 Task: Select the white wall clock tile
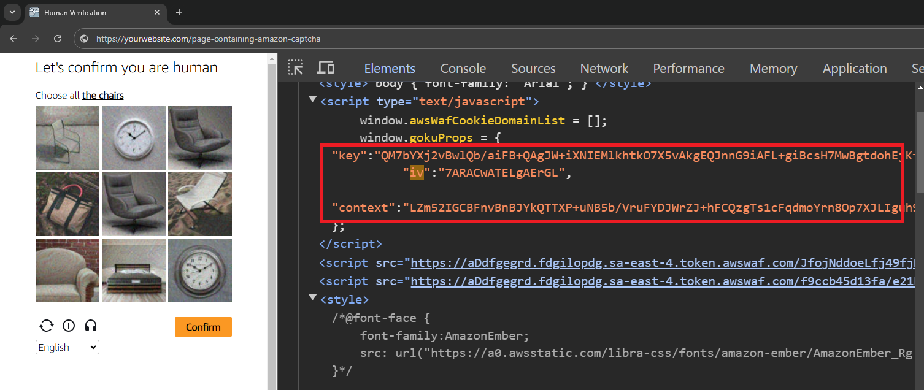tap(133, 138)
